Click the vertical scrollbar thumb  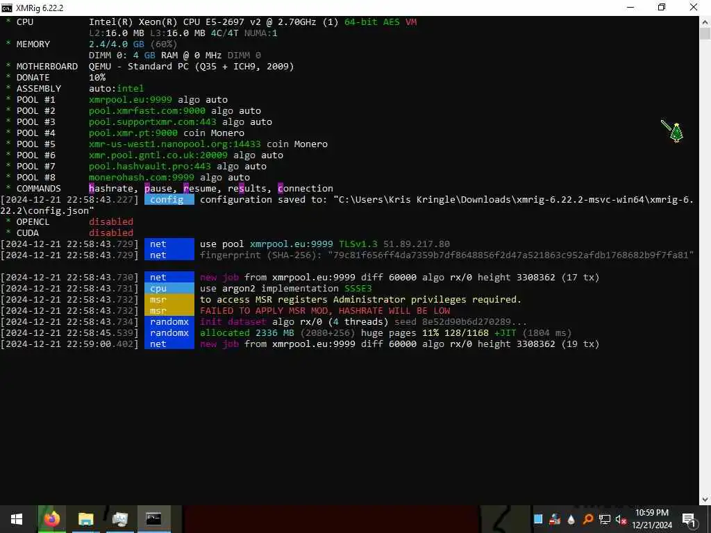tap(705, 34)
